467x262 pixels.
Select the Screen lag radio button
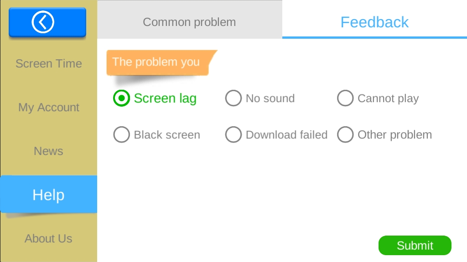(121, 98)
